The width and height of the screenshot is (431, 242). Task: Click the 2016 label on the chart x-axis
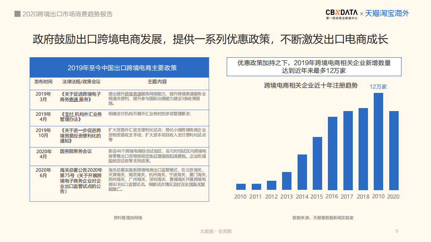(332, 197)
